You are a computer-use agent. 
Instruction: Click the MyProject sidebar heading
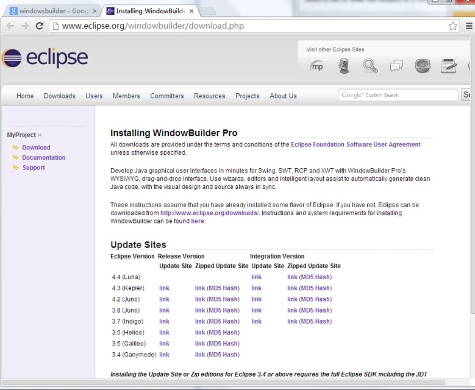pyautogui.click(x=21, y=135)
